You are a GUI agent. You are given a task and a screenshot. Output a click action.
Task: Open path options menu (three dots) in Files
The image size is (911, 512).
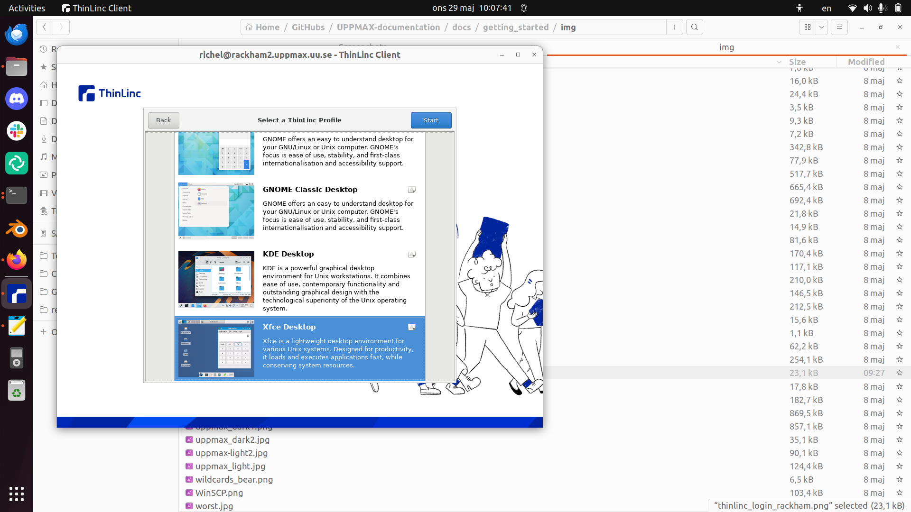click(674, 27)
